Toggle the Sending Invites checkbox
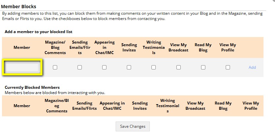Viewport: 275px width, 134px height. pos(129,67)
